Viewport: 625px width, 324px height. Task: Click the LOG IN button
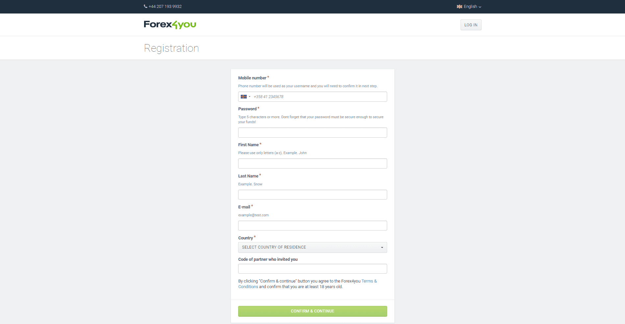[x=471, y=25]
